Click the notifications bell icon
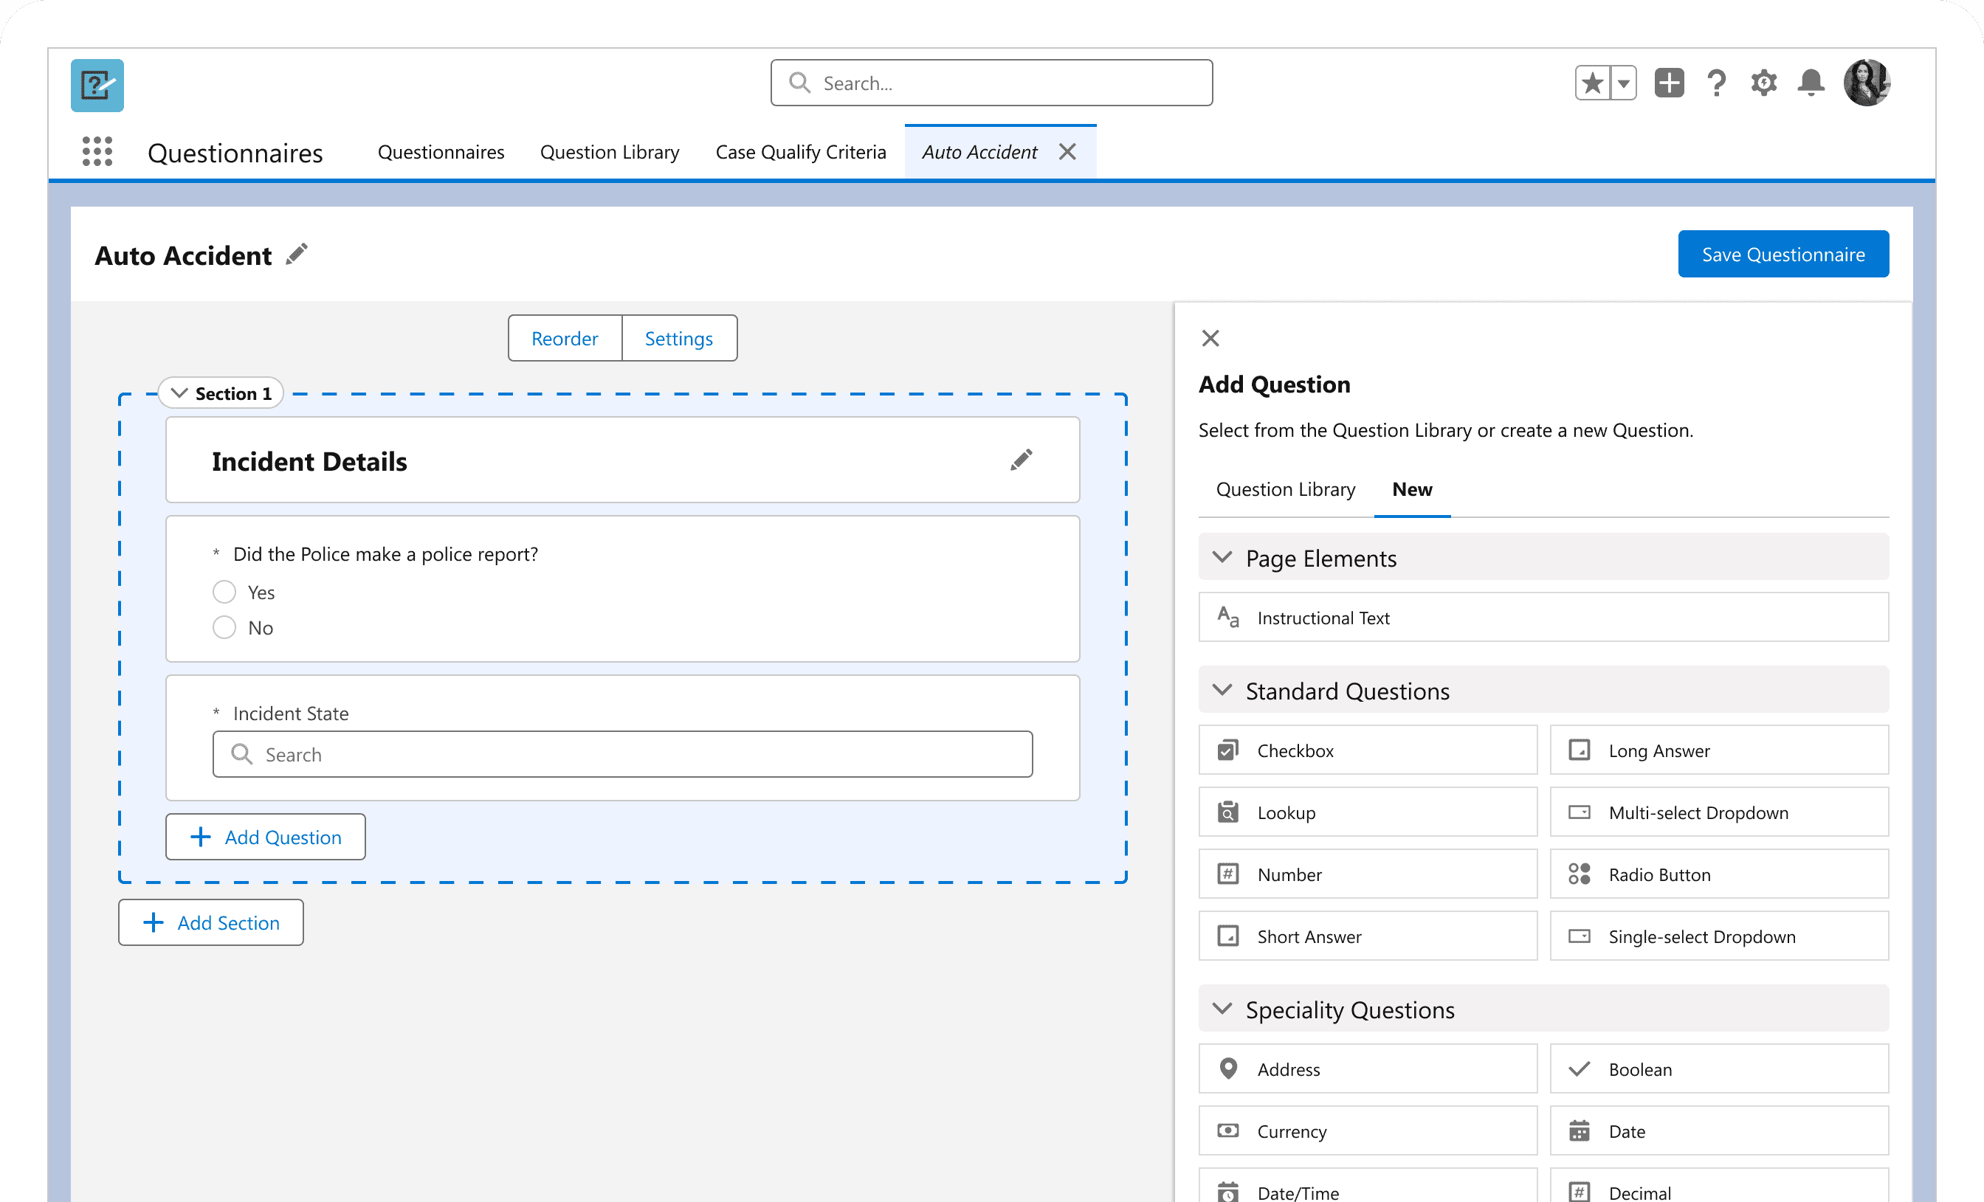Screen dimensions: 1984x1202 coord(1811,83)
